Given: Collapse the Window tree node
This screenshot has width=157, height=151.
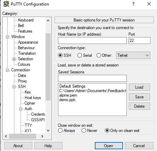Looking at the screenshot, I should coord(7,37).
